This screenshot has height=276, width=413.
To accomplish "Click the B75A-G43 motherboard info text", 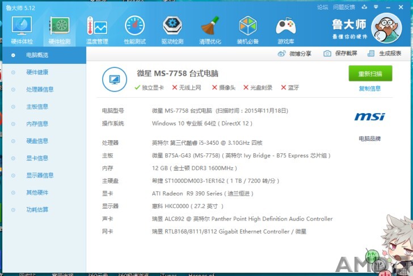I will point(241,156).
